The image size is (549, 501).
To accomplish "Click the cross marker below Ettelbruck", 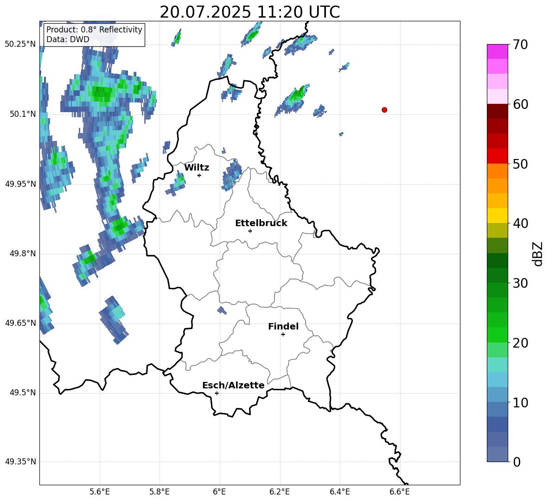I will [x=250, y=231].
